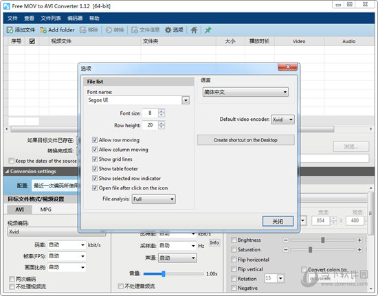Close the 选项 dialog with red X
The image size is (378, 296).
tap(287, 67)
